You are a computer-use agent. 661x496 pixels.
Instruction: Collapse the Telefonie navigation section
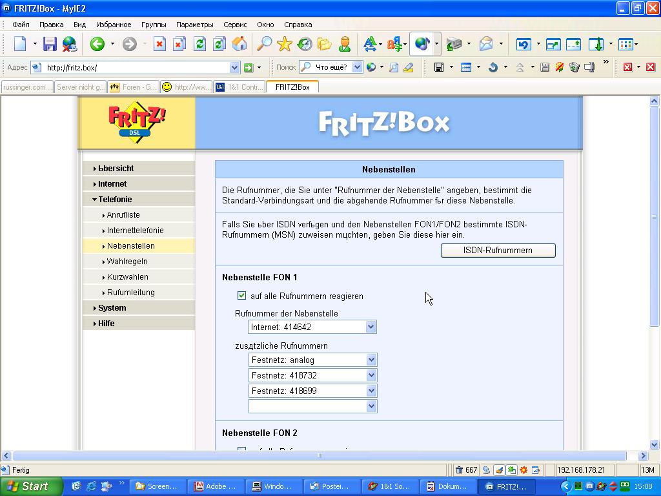[139, 199]
